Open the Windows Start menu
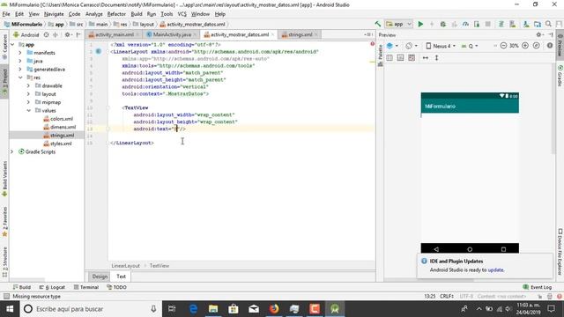The width and height of the screenshot is (564, 317). point(10,309)
